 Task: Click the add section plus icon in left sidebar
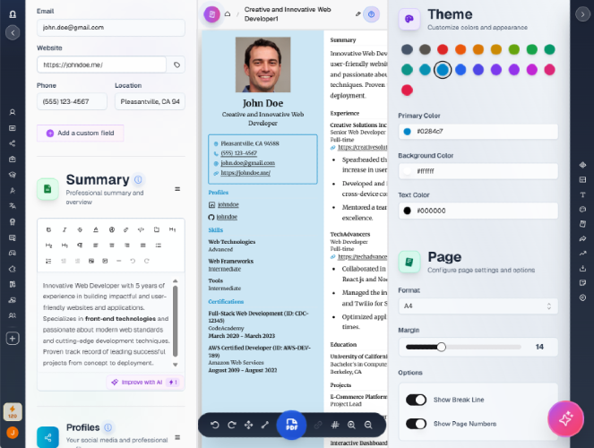pos(13,339)
